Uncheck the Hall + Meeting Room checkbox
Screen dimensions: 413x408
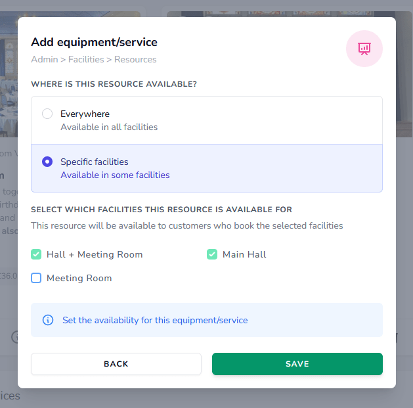coord(37,254)
